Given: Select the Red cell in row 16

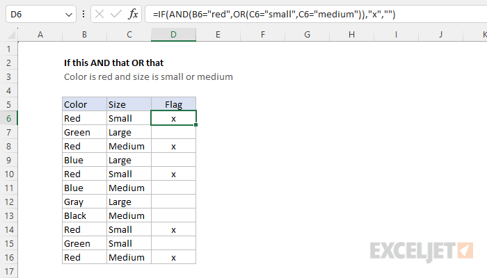Looking at the screenshot, I should tap(84, 257).
